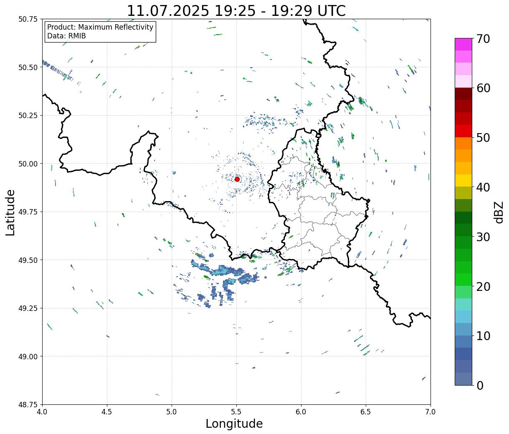Click the plot title with the date and time
The height and width of the screenshot is (434, 509).
coord(236,10)
